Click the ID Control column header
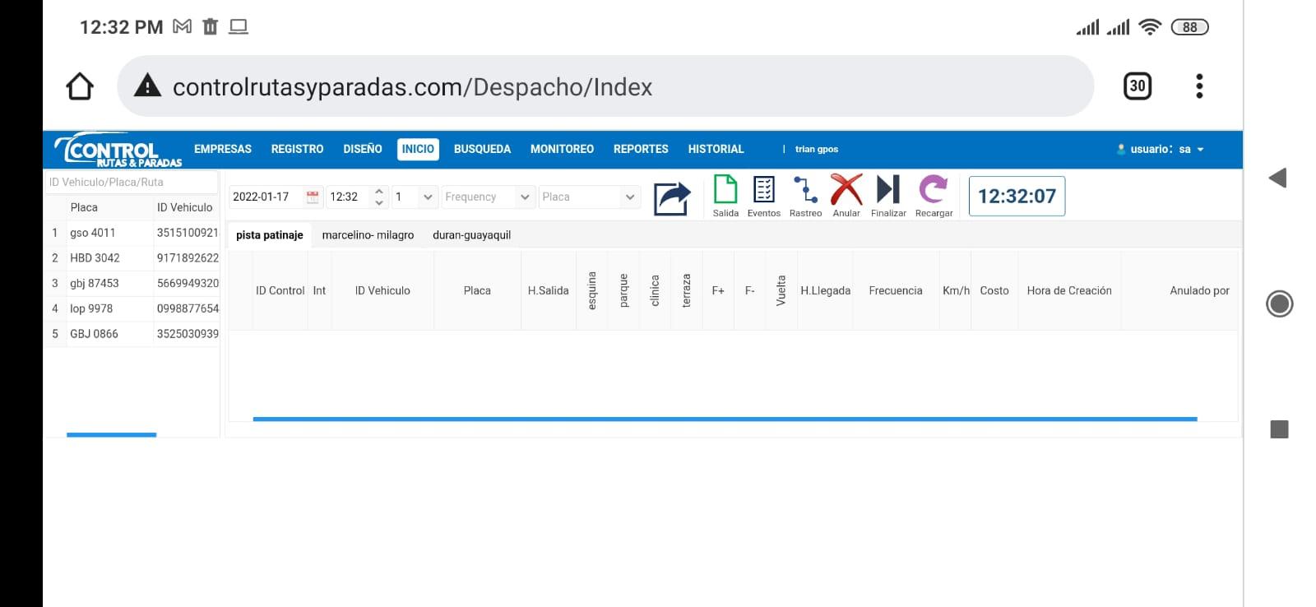This screenshot has width=1316, height=607. [x=280, y=290]
